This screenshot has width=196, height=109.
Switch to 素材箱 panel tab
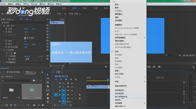(x=13, y=72)
